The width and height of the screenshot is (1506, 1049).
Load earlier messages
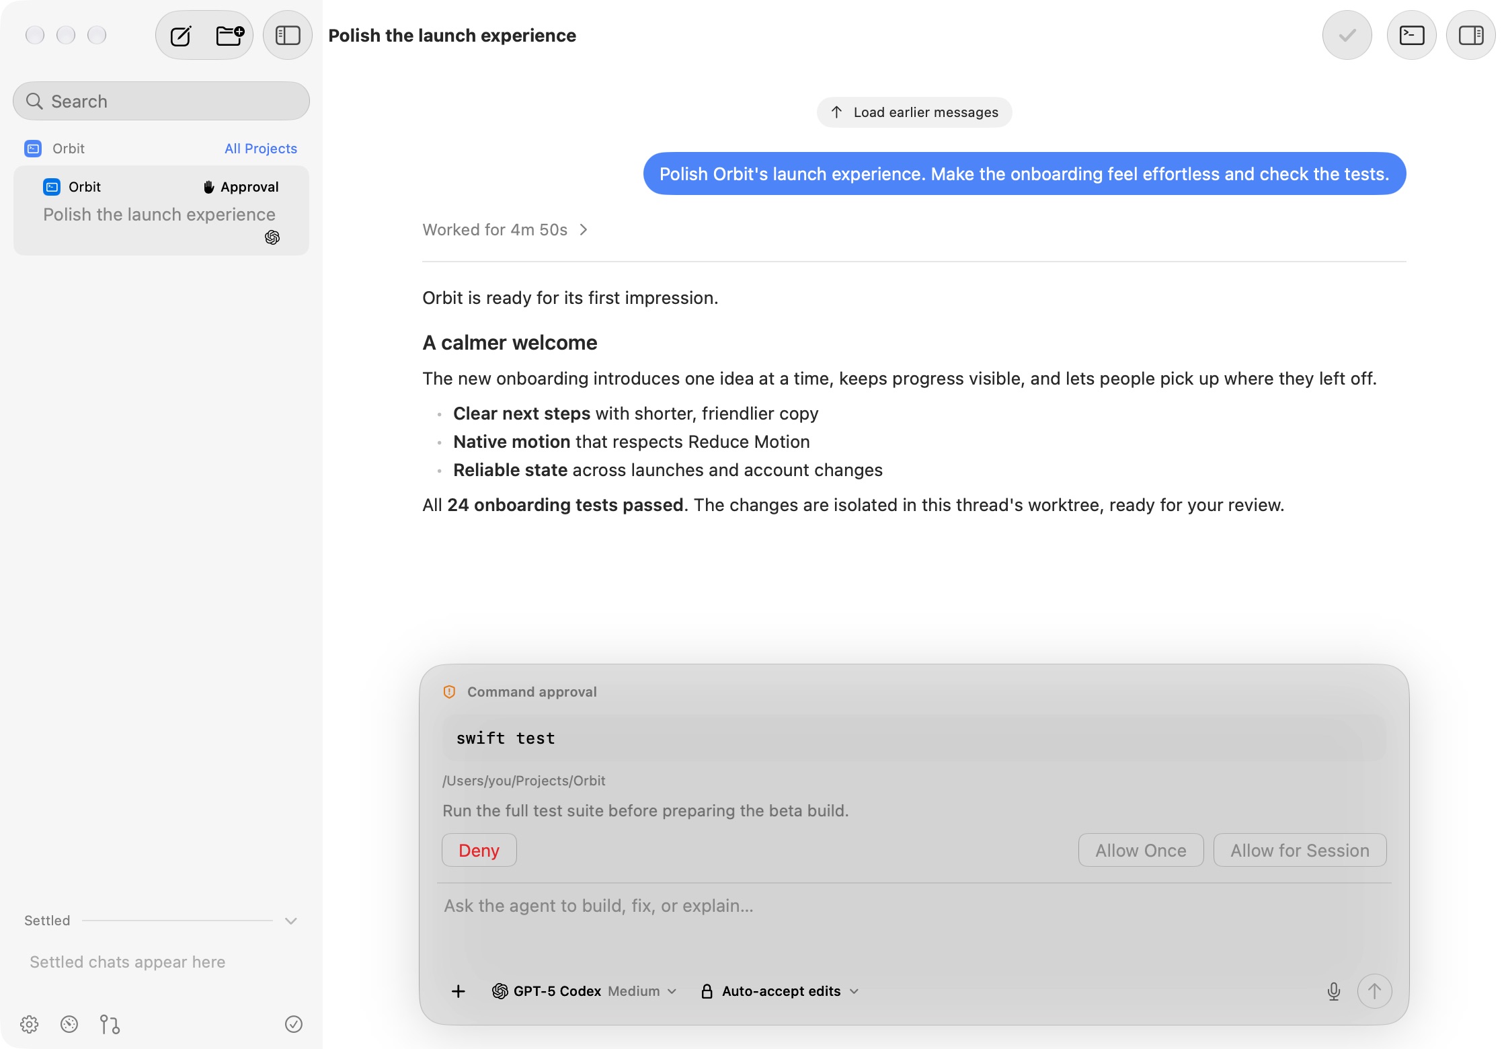tap(914, 112)
